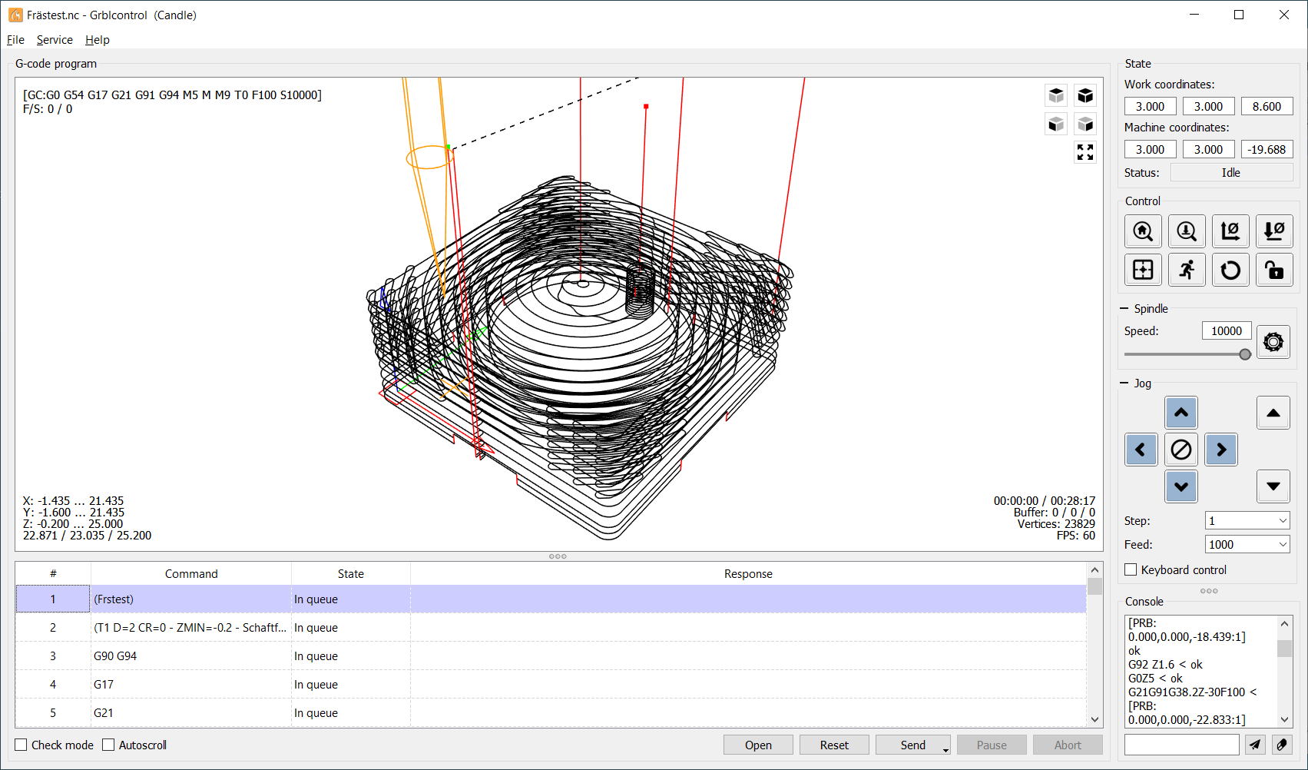The image size is (1308, 770).
Task: Select the (Frstest) command row
Action: (551, 599)
